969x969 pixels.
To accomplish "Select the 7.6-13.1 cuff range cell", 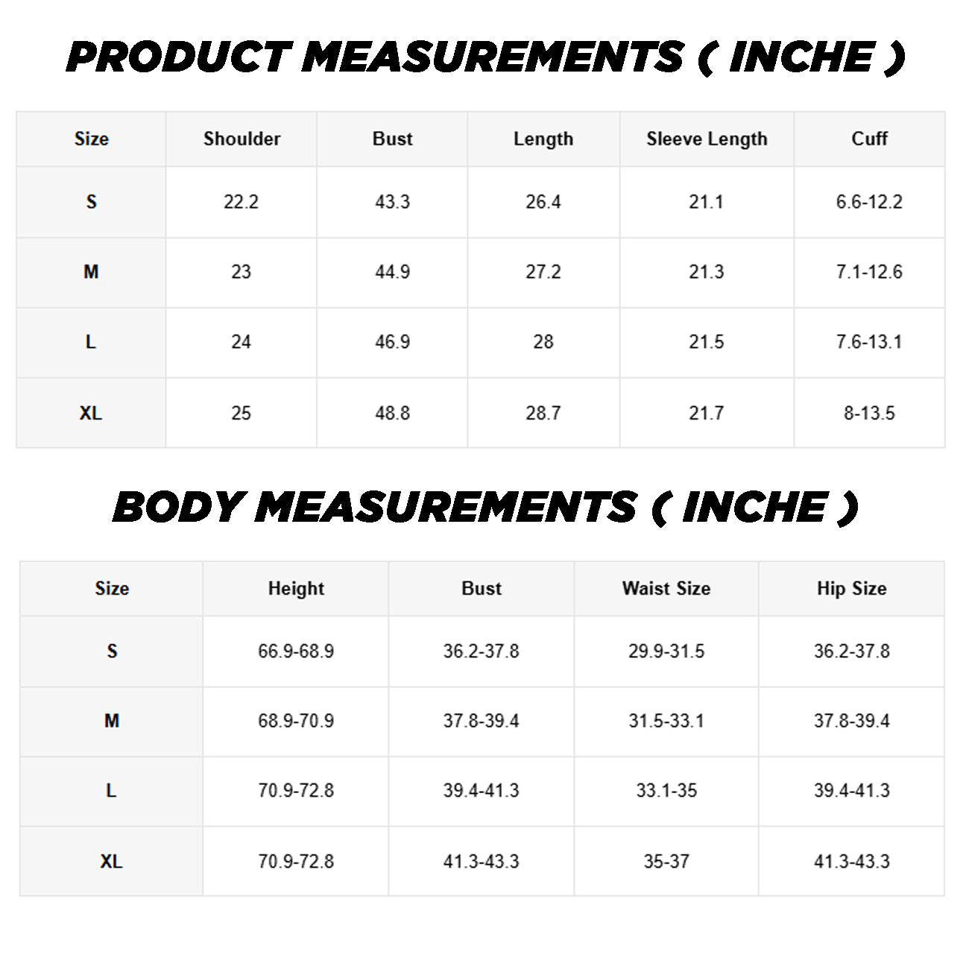I will (869, 342).
